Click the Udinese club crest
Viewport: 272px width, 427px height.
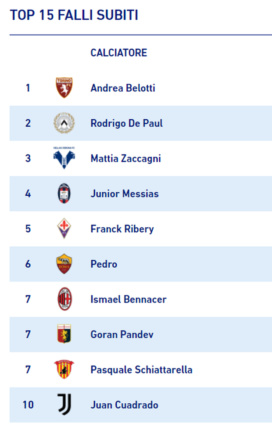[64, 123]
